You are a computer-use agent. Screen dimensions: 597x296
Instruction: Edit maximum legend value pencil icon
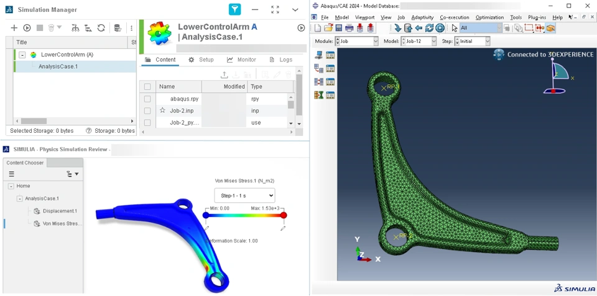click(283, 228)
